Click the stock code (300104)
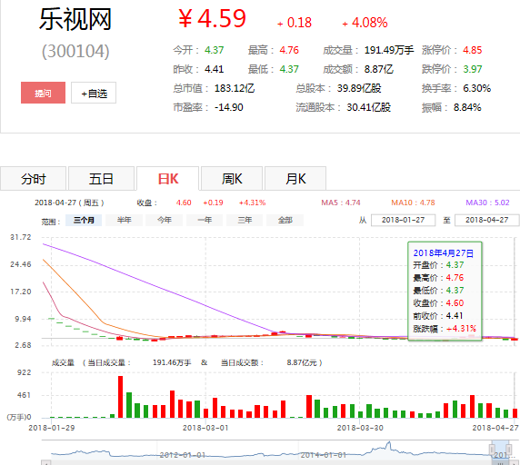 click(x=75, y=51)
